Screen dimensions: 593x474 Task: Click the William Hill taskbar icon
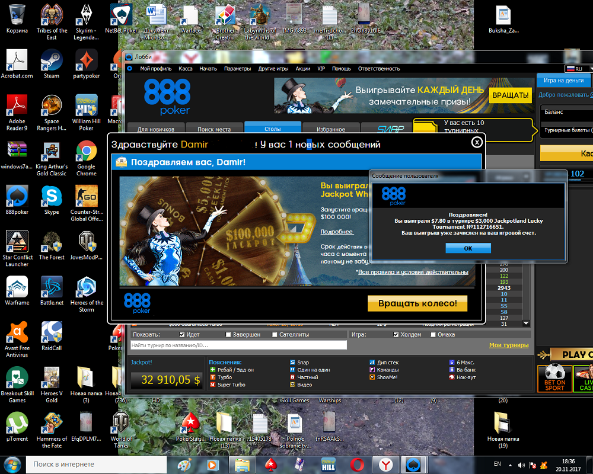point(329,465)
